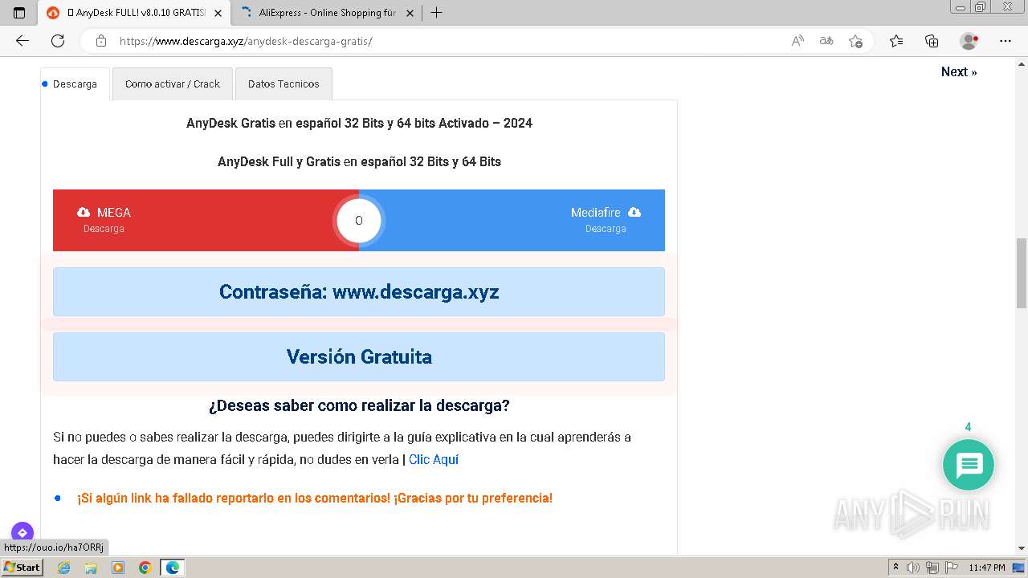The width and height of the screenshot is (1028, 578).
Task: Select the Descarga tab
Action: 75,83
